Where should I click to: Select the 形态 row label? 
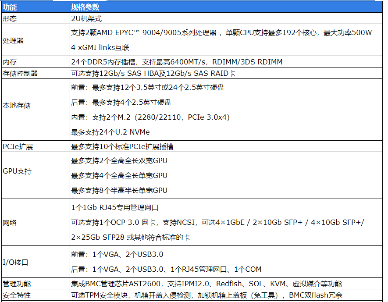pos(10,18)
